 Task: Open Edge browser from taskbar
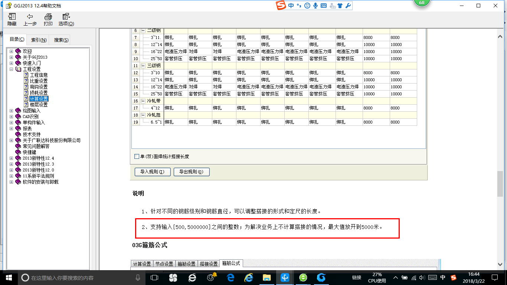[x=230, y=278]
